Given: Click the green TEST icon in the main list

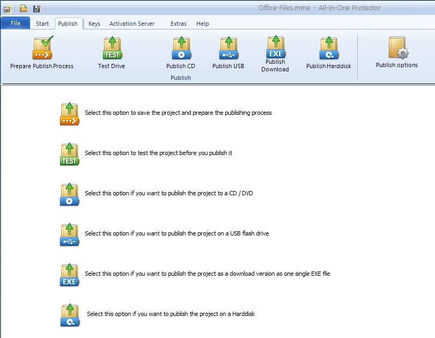Looking at the screenshot, I should click(69, 155).
